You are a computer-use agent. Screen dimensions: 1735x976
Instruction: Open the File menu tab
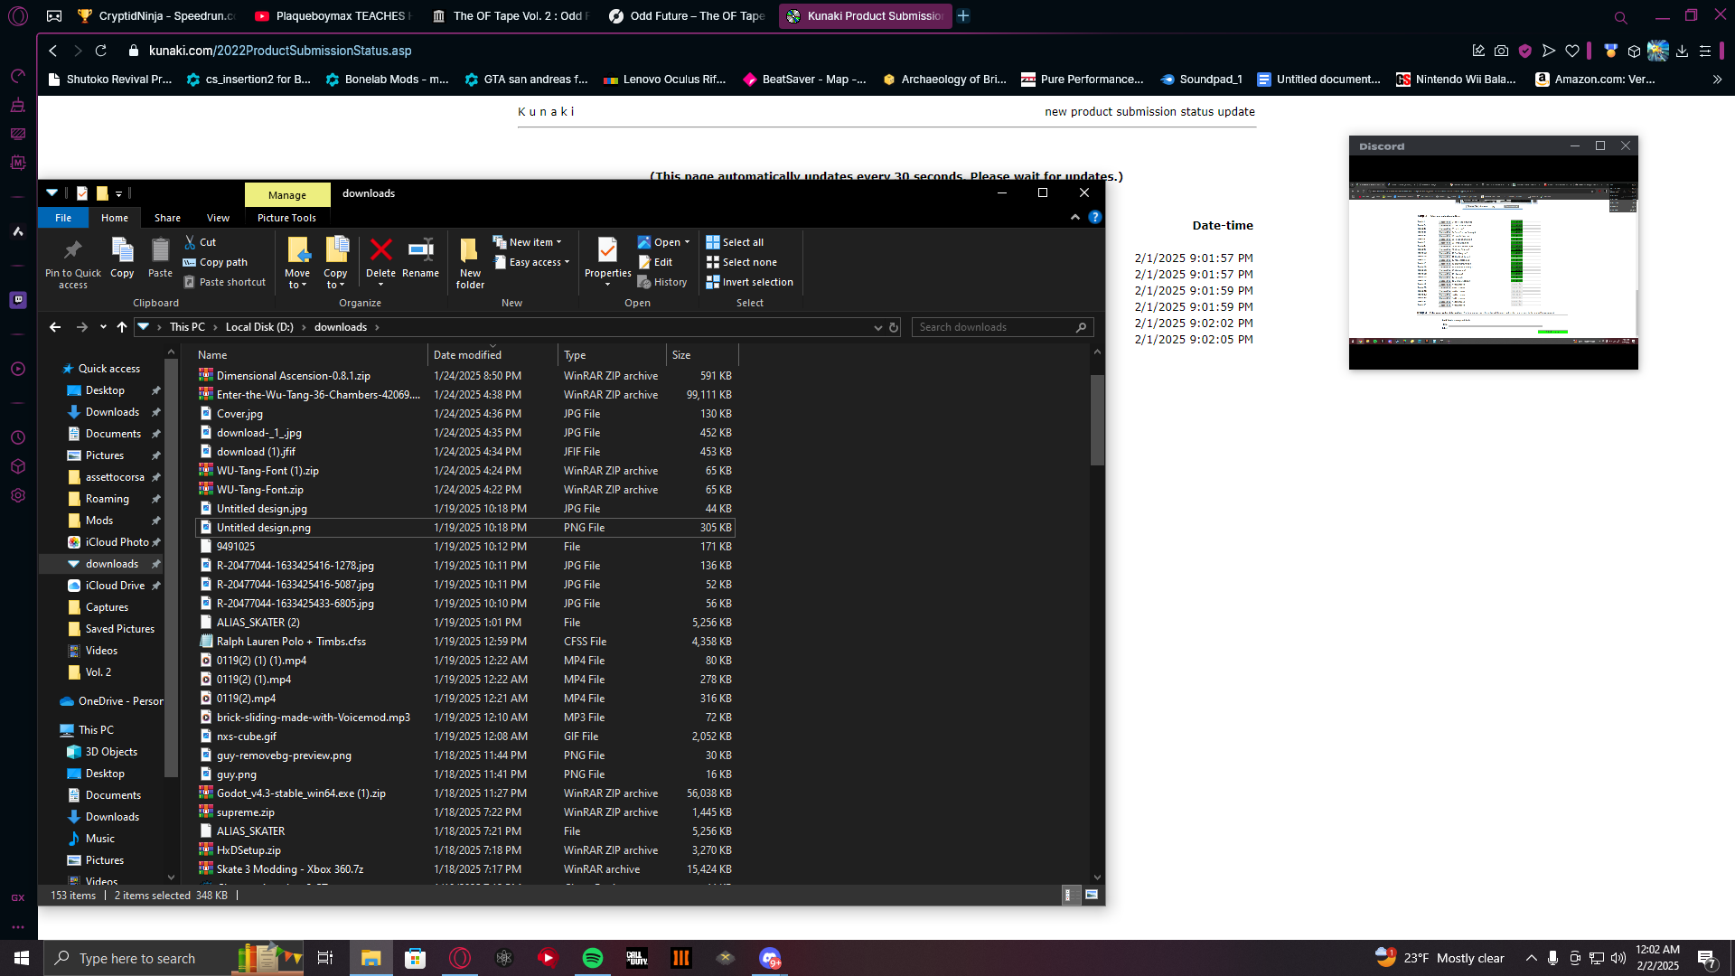pos(63,218)
